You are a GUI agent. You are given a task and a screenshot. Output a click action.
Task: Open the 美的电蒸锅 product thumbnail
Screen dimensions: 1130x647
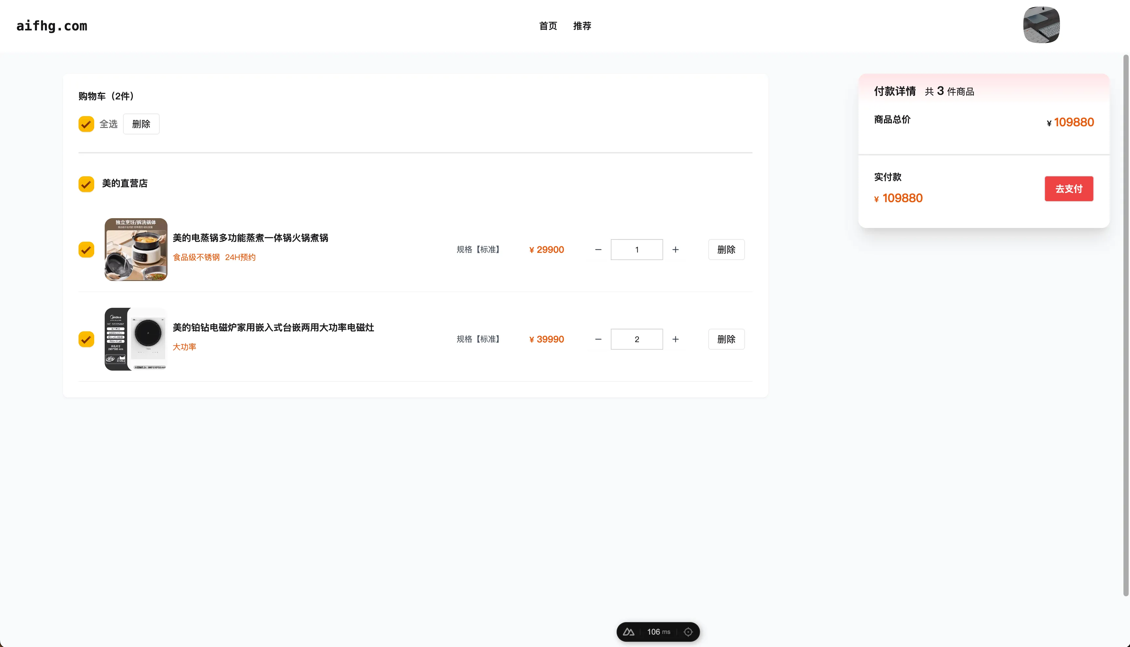pyautogui.click(x=135, y=249)
